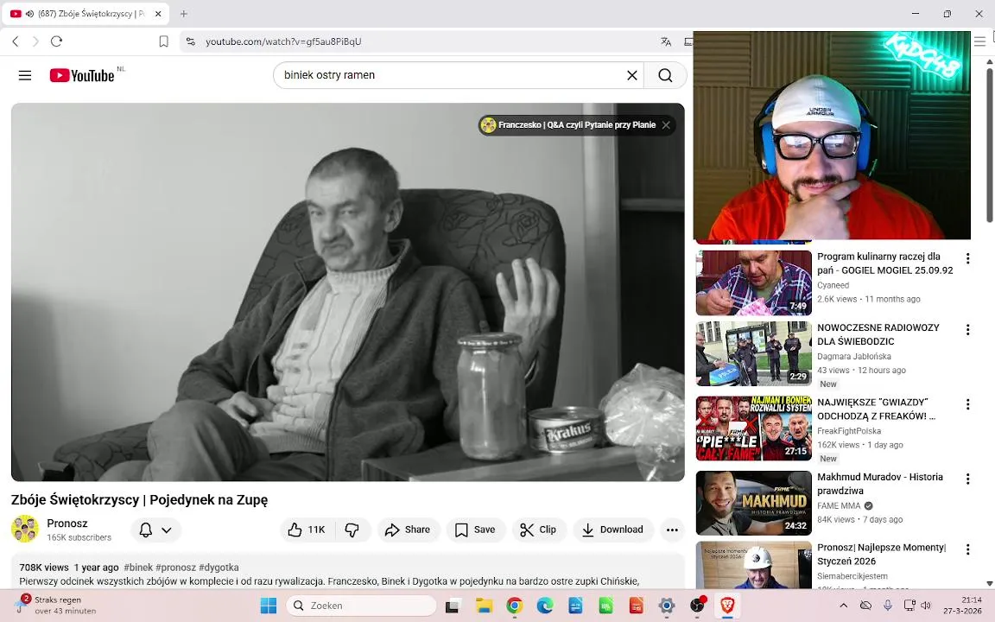The height and width of the screenshot is (622, 995).
Task: Click the #binek hashtag
Action: pos(138,568)
